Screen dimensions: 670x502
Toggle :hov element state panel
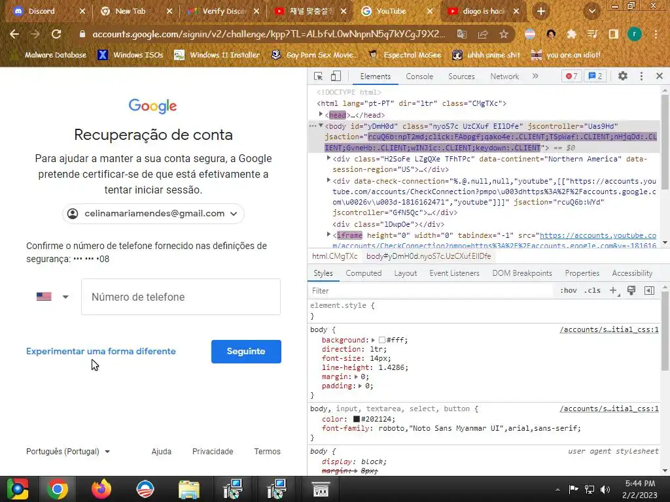(569, 291)
